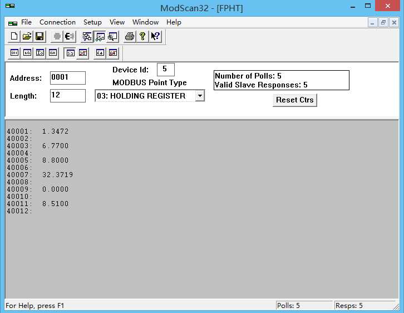Click the document icon beside File menu
The height and width of the screenshot is (313, 404).
[13, 23]
